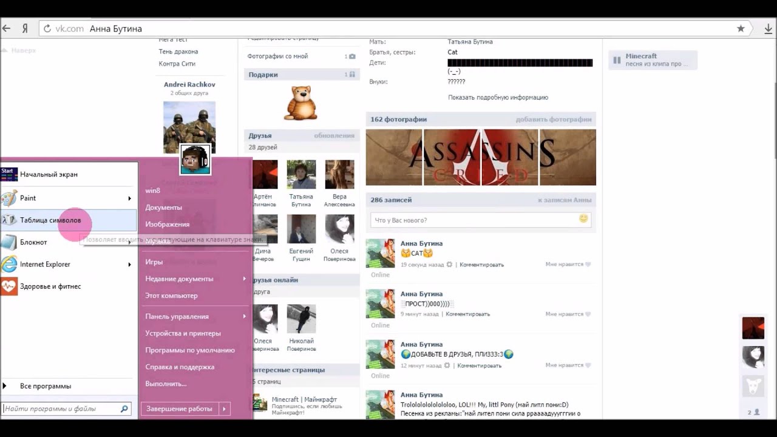
Task: Open Устройства и принтеры
Action: (183, 333)
